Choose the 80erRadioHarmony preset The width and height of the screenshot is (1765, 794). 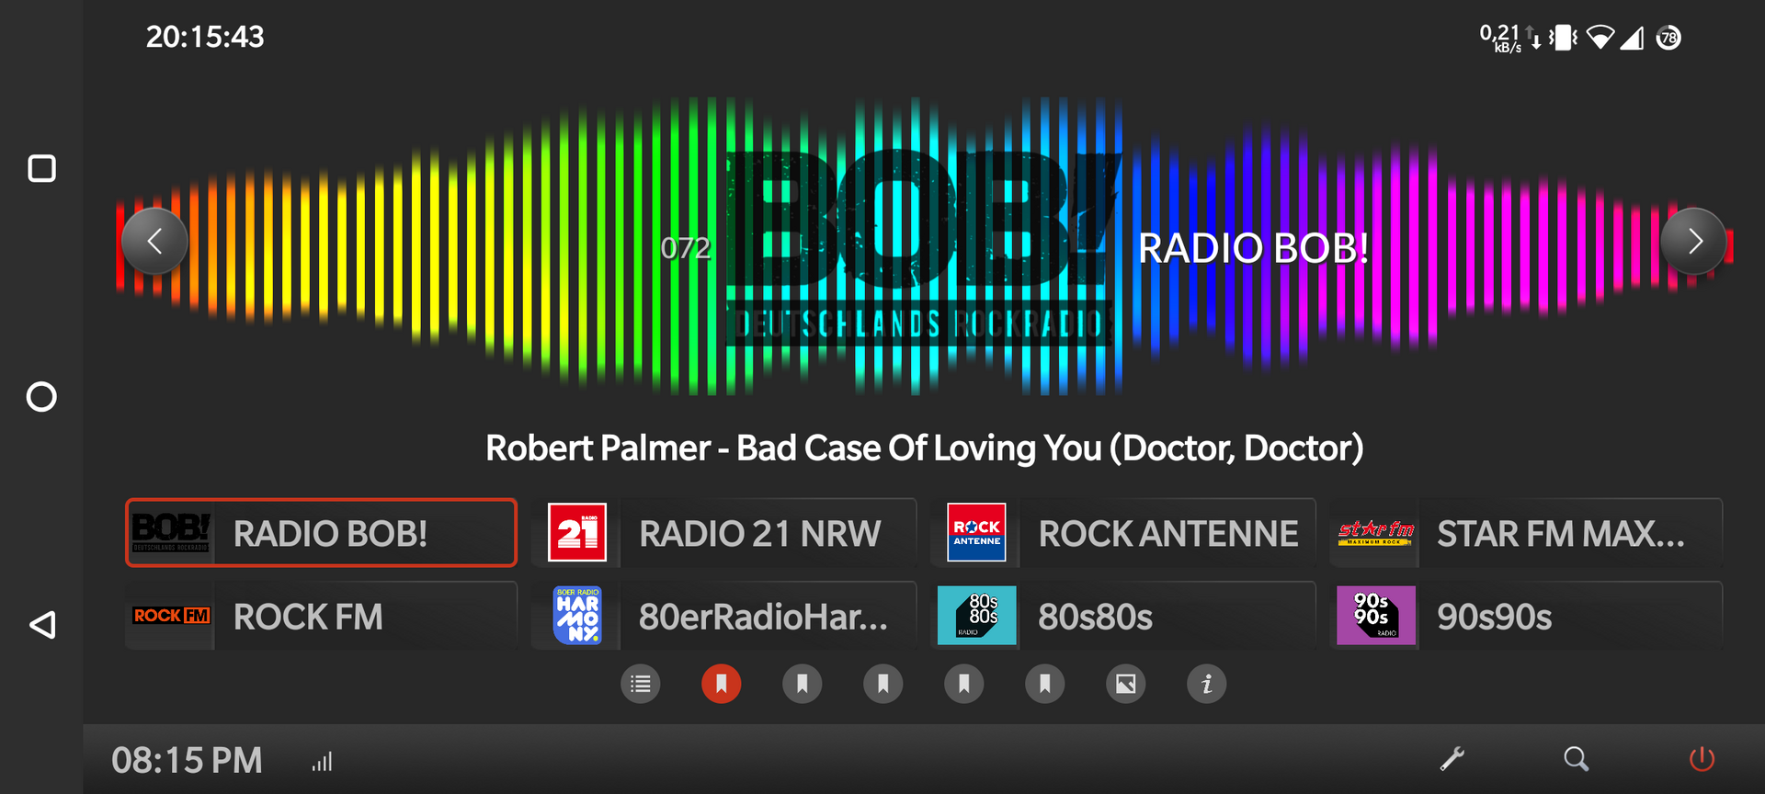pos(723,617)
